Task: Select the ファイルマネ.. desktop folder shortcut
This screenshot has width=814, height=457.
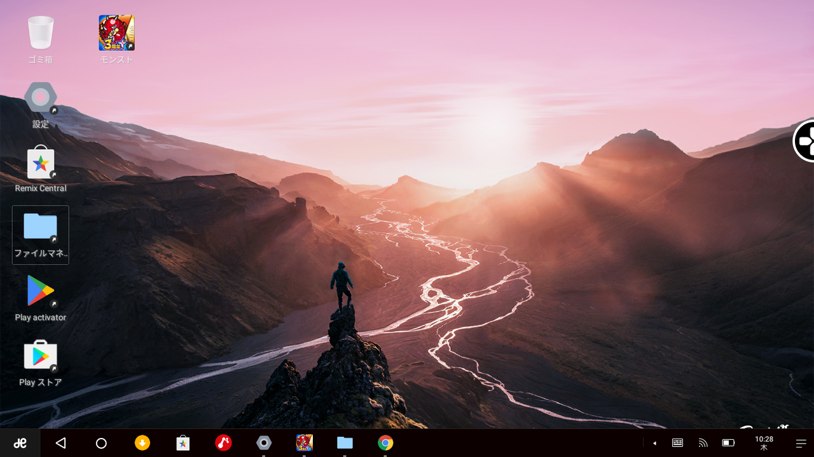Action: click(x=41, y=235)
